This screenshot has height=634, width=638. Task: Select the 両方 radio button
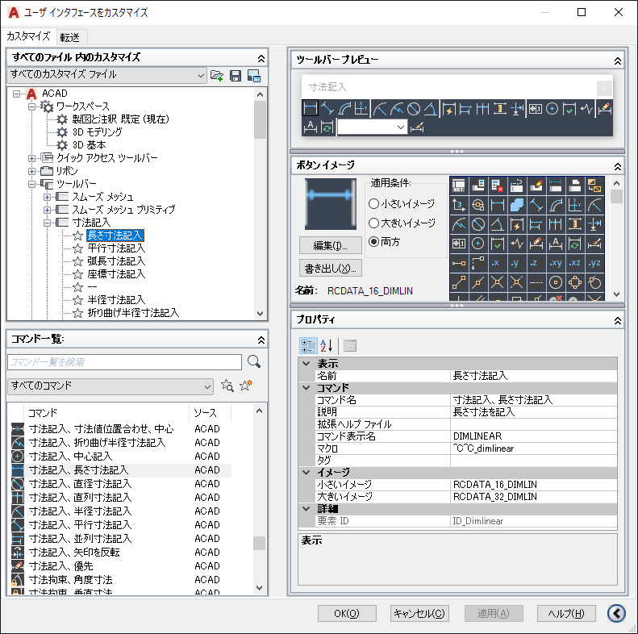(373, 242)
